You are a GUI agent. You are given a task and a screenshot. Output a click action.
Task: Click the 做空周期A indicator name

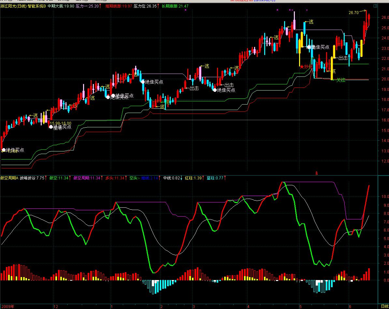coord(9,178)
